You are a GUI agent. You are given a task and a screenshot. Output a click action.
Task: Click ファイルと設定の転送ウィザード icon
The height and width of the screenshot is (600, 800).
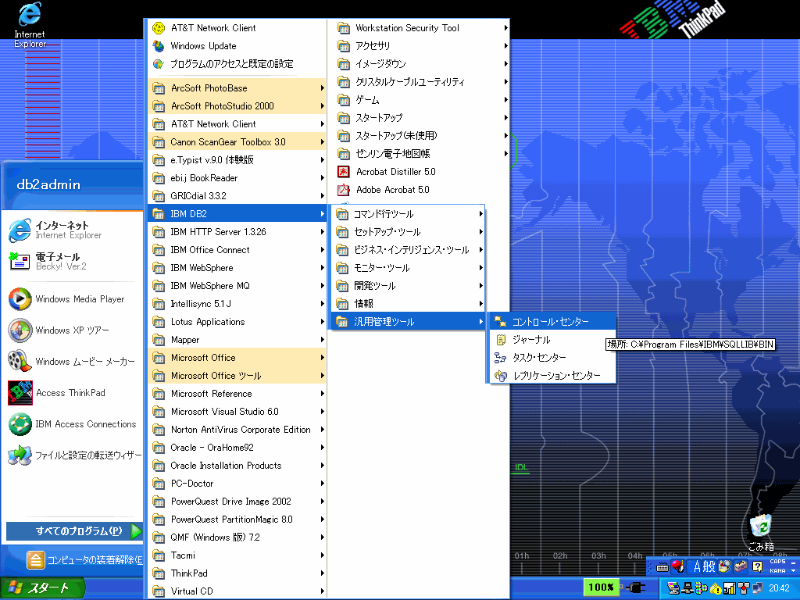point(20,455)
